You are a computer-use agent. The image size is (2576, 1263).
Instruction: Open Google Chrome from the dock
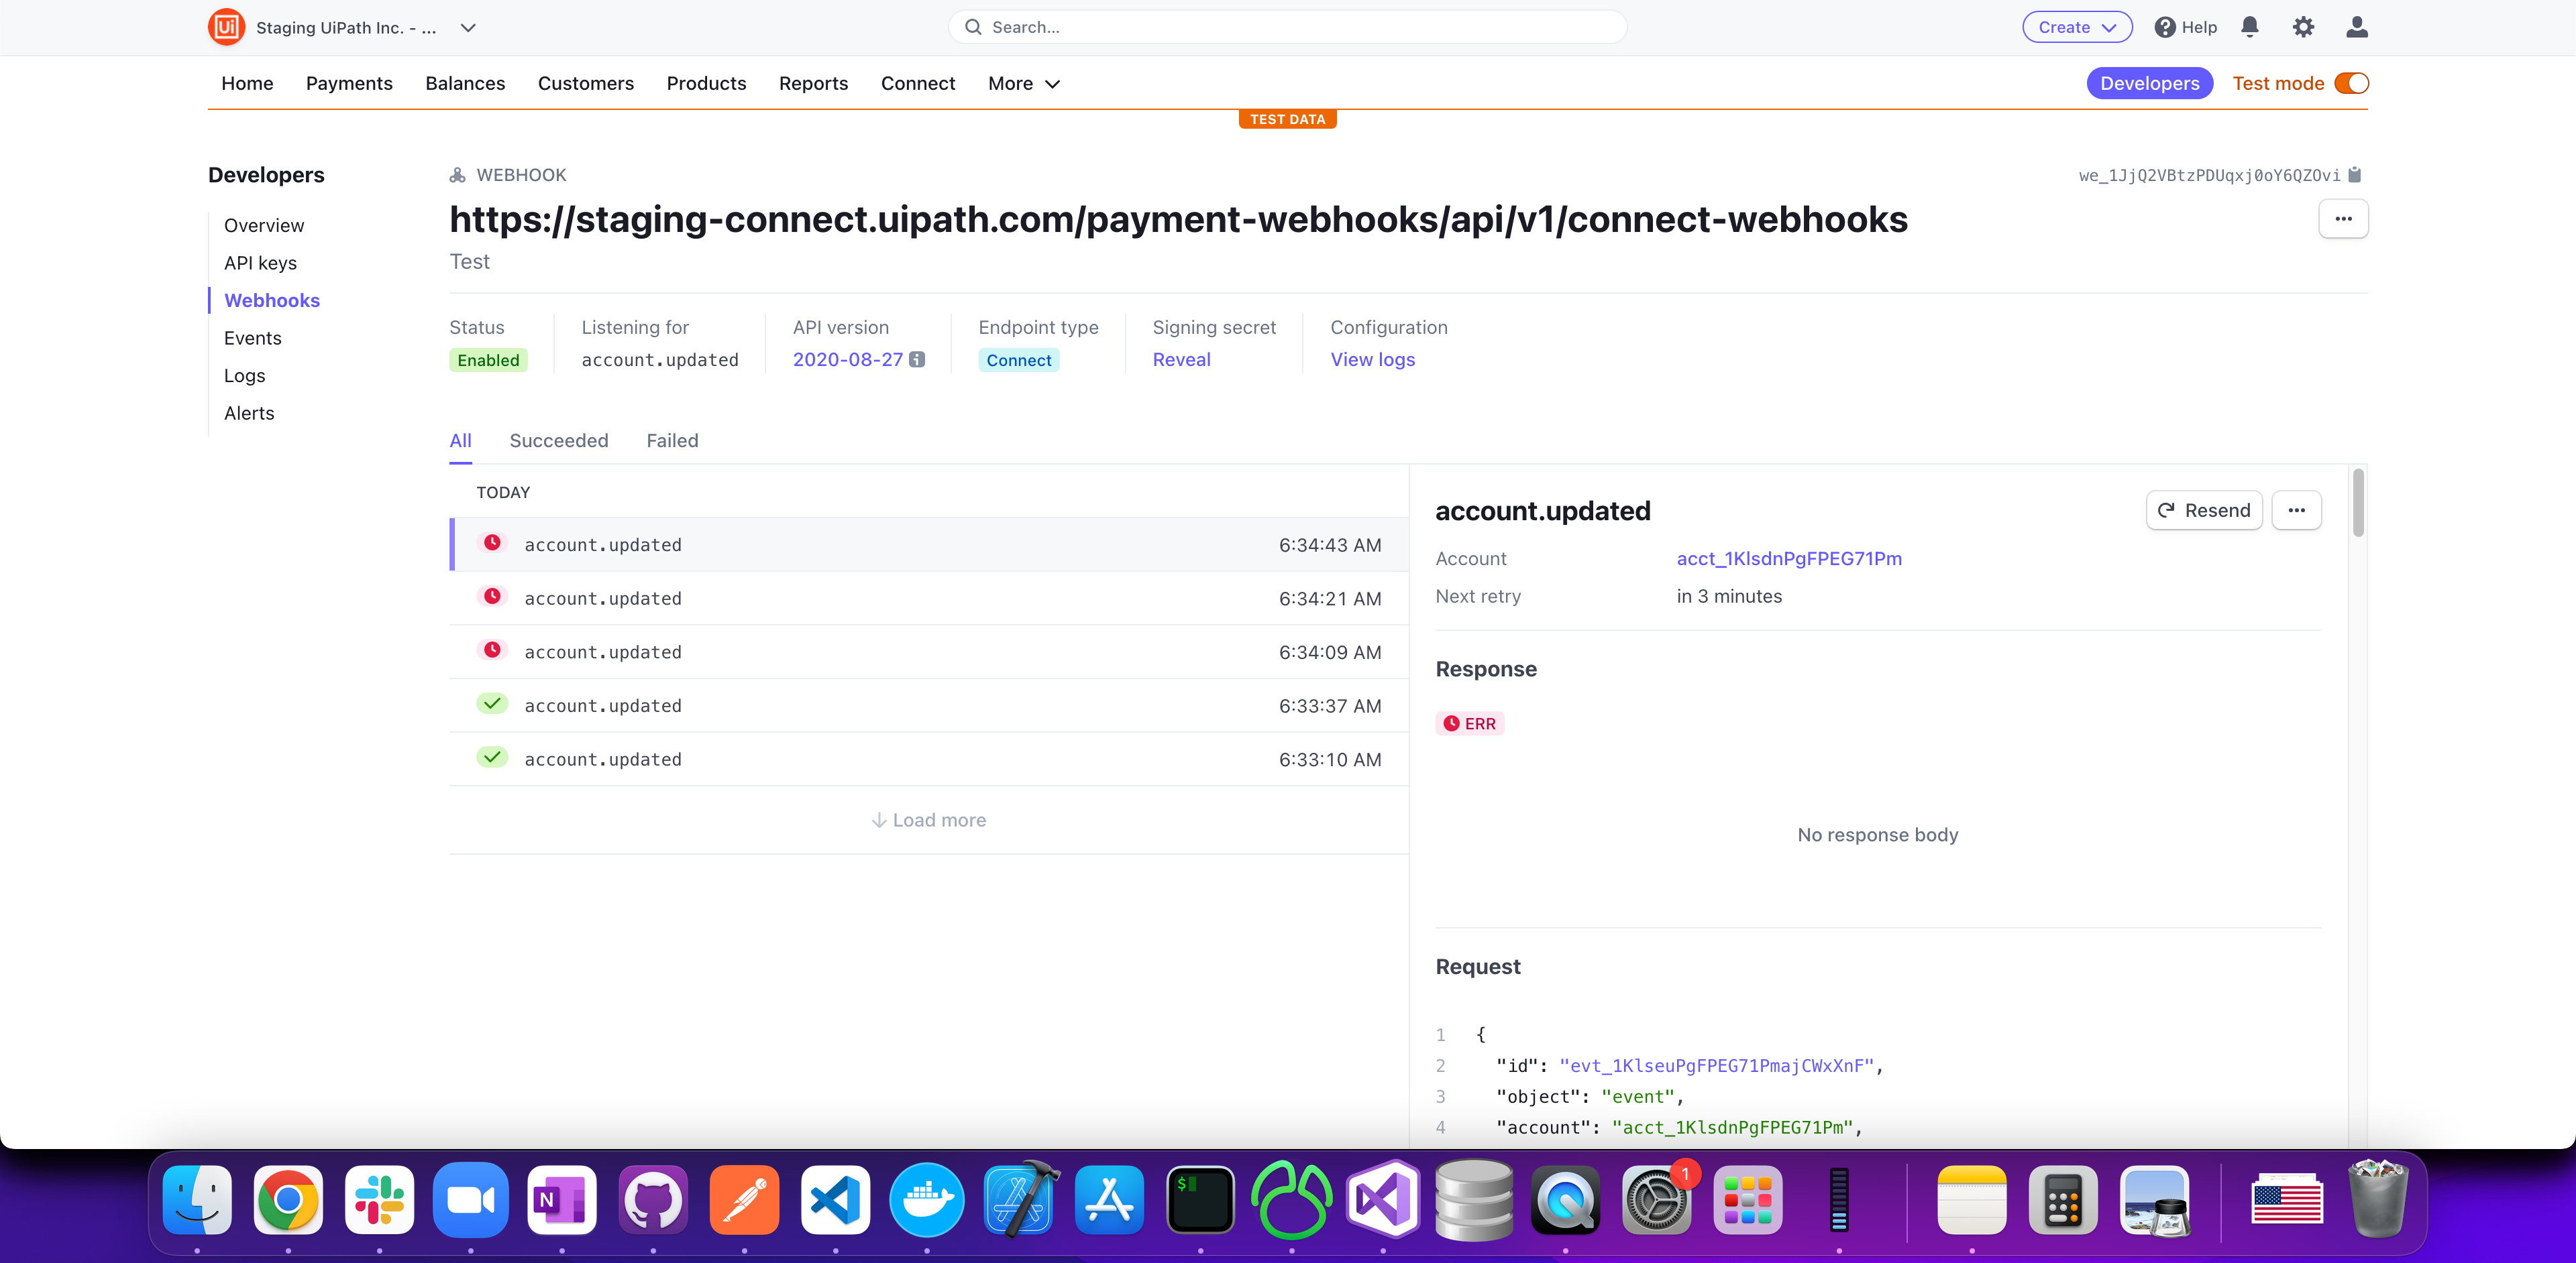(x=288, y=1200)
